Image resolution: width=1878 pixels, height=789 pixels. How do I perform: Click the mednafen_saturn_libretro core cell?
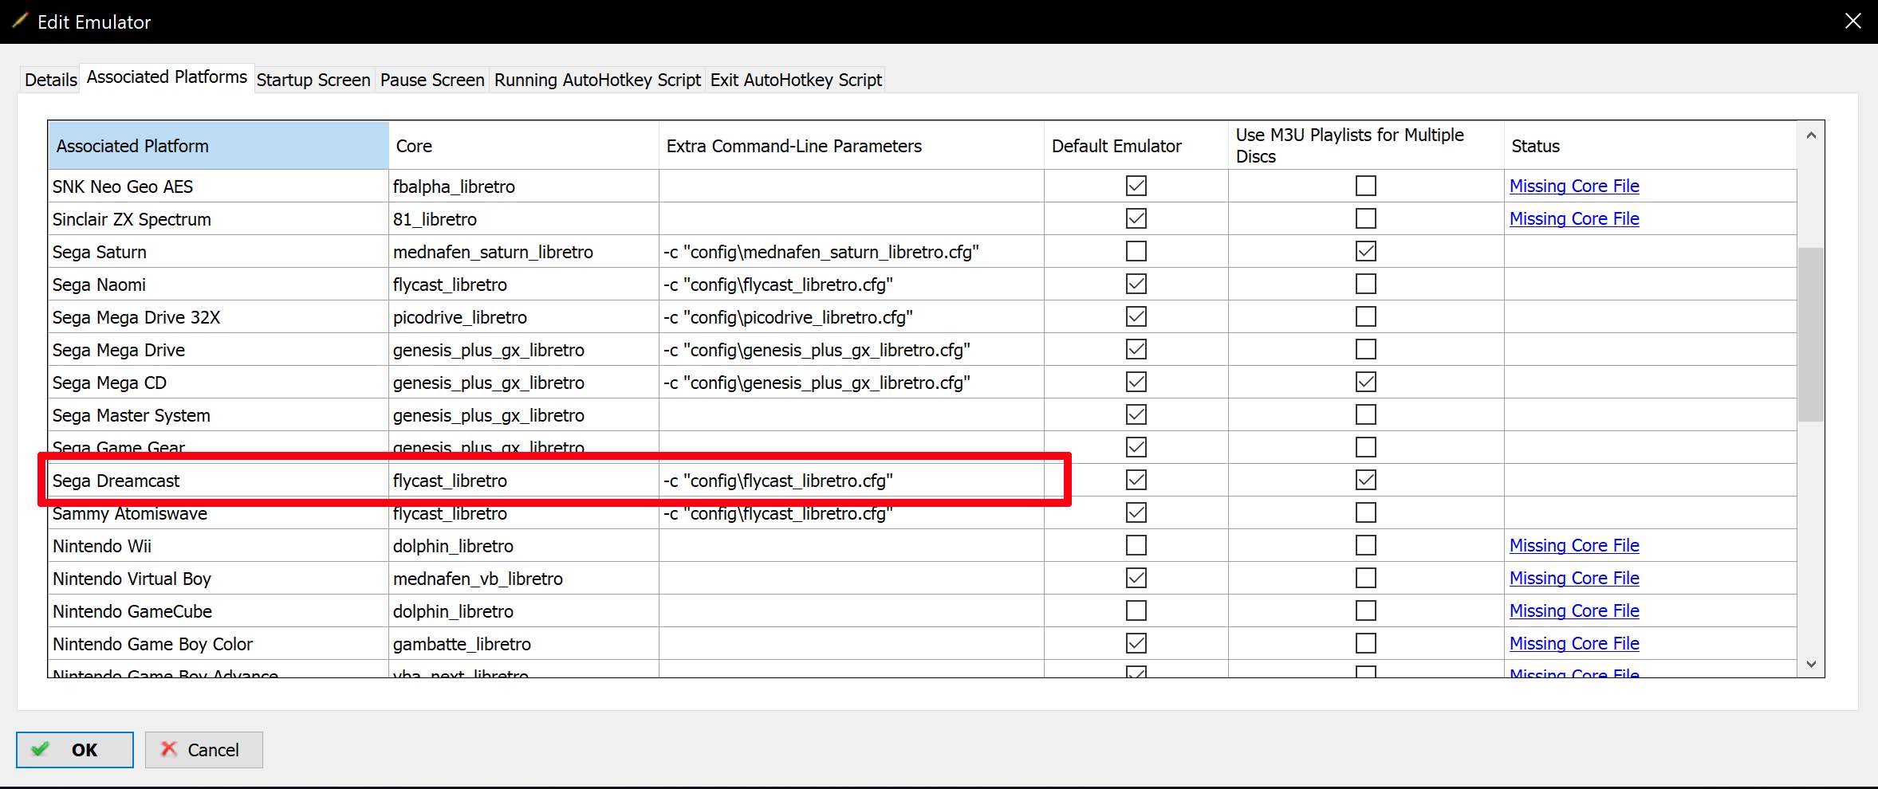pos(524,252)
